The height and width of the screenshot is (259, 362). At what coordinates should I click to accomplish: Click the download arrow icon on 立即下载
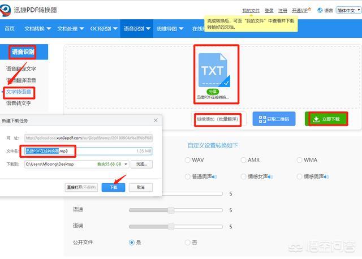click(x=316, y=119)
